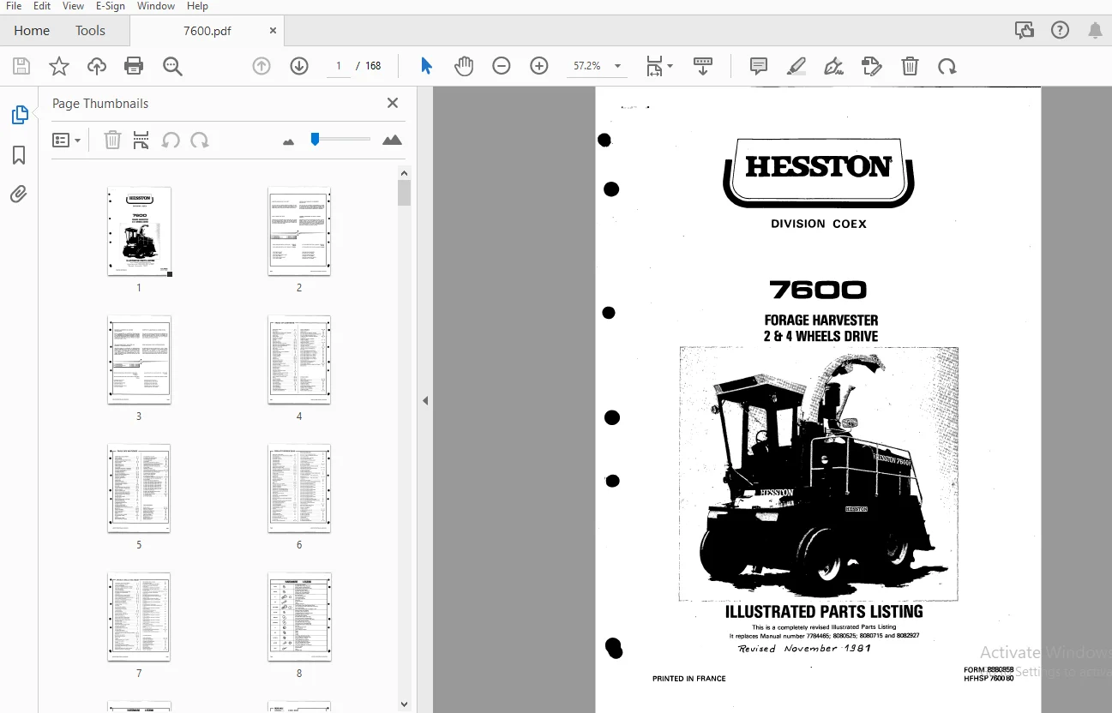Image resolution: width=1112 pixels, height=713 pixels.
Task: Open the Attachments paperclip panel
Action: tap(19, 195)
